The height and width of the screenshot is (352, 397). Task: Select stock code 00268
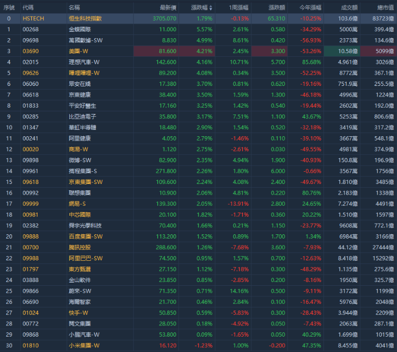(x=31, y=29)
